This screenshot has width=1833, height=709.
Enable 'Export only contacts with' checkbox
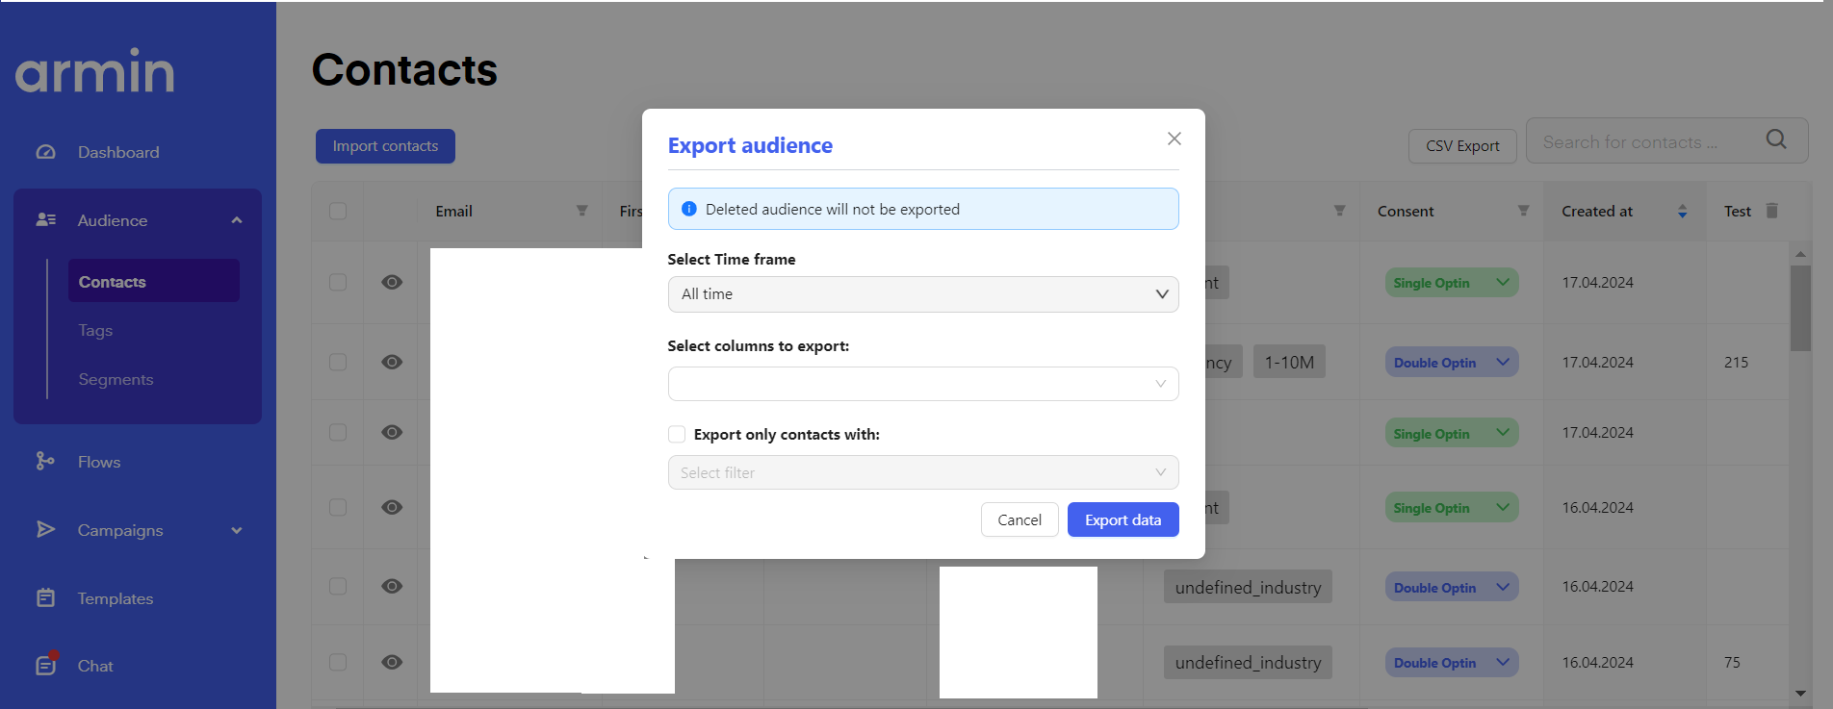click(677, 434)
